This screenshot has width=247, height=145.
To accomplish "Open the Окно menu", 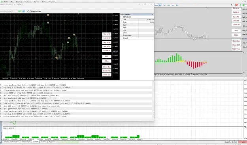I will point(44,2).
